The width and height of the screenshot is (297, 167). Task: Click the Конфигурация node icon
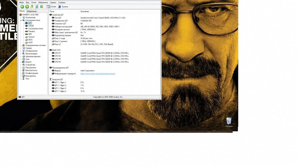point(23,73)
